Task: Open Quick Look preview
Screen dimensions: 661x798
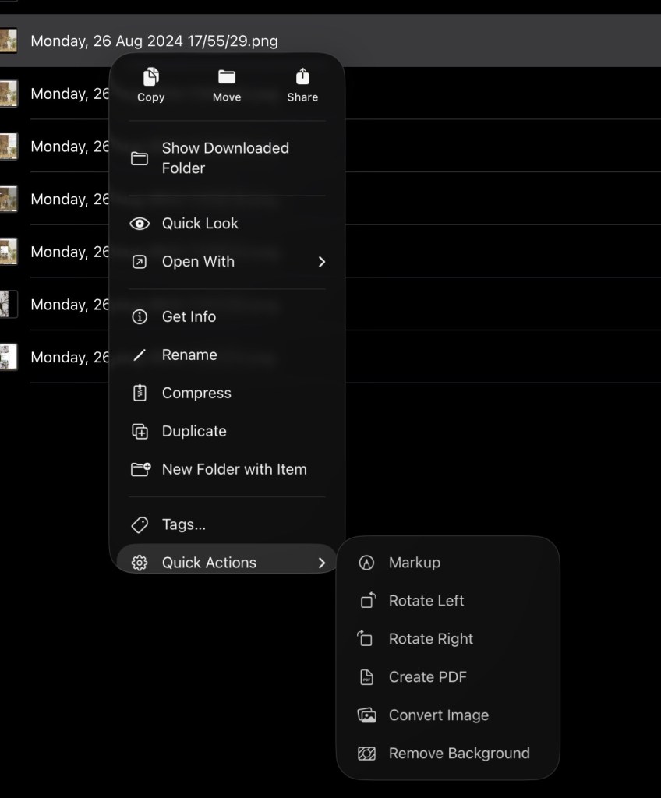Action: point(200,224)
